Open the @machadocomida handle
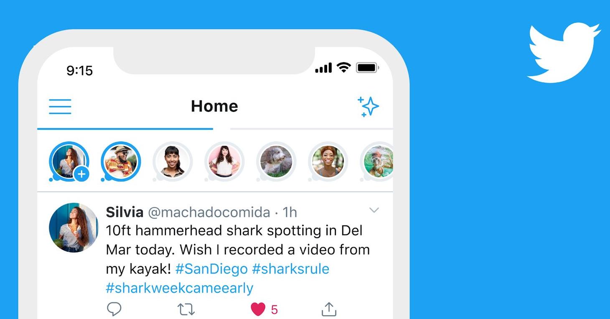 coord(209,212)
